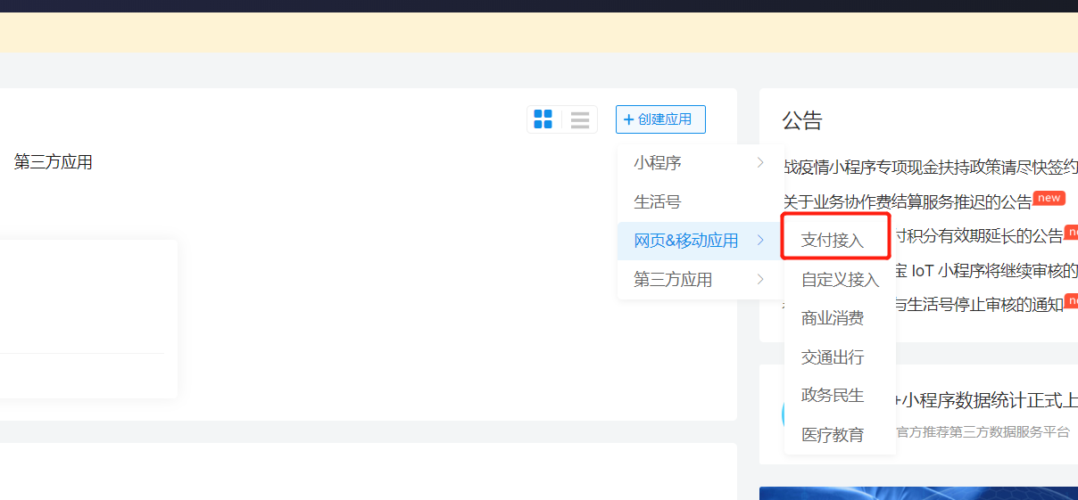Open the 小程序数据统计 banner
Screen dimensions: 1078x500
tap(987, 401)
